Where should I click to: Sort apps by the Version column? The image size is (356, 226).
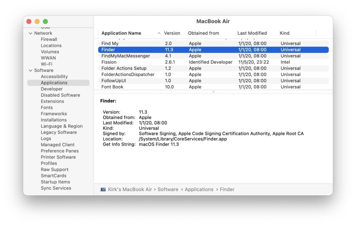(x=173, y=33)
